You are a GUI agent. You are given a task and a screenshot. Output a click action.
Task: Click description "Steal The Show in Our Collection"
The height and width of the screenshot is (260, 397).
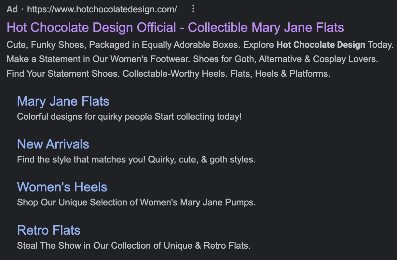[x=134, y=245]
